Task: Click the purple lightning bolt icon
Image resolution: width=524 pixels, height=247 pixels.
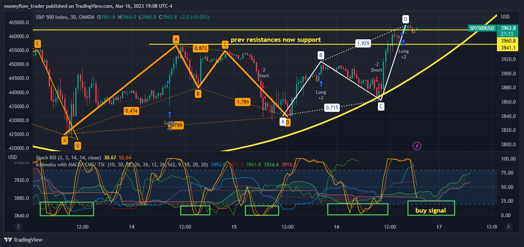Action: tap(417, 145)
